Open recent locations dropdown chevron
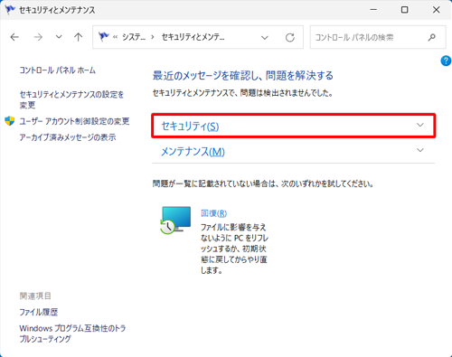Screen dimensions: 452x357 [x=59, y=37]
